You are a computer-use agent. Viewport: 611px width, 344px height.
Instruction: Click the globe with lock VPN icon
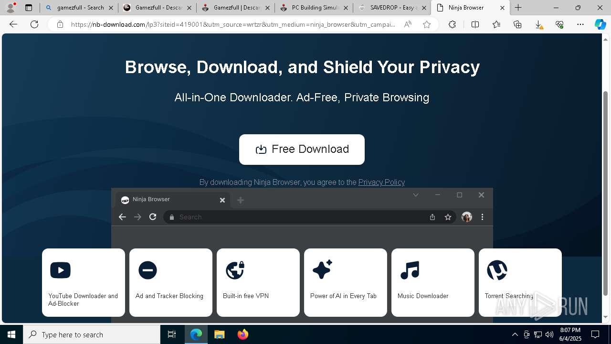pos(235,270)
